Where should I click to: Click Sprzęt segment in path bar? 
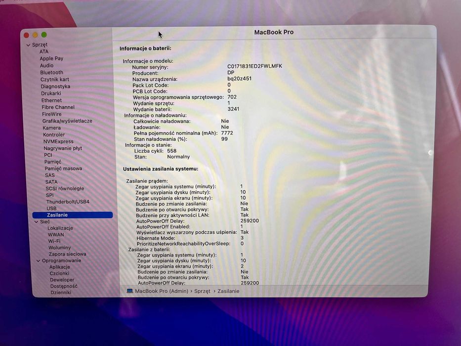tap(202, 291)
